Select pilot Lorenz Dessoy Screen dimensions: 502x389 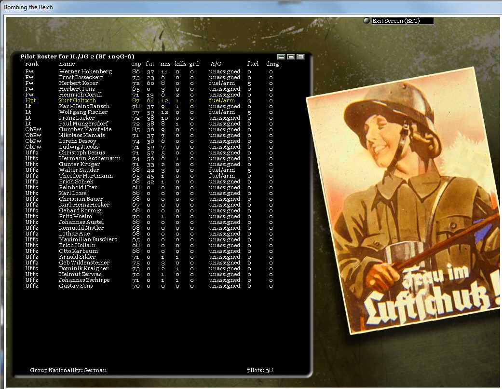(78, 140)
